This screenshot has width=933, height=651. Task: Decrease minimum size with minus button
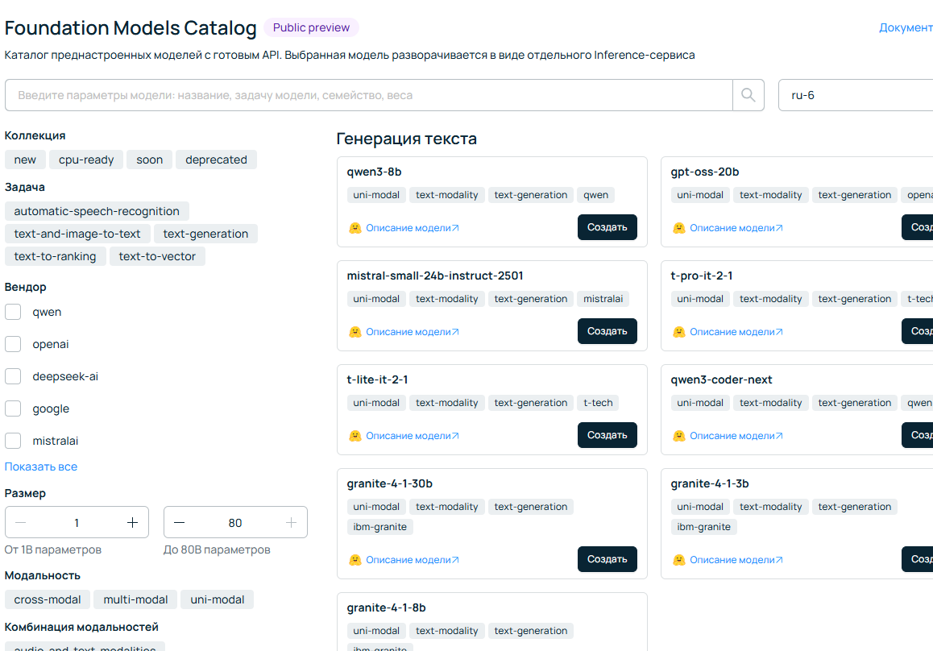click(x=21, y=522)
